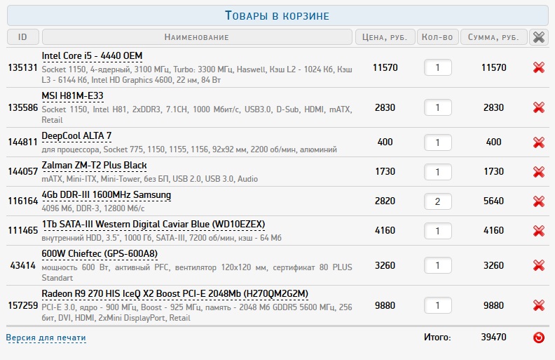The width and height of the screenshot is (555, 360).
Task: Delete 4Gb DDR-III 1600MHz Samsung item
Action: (x=539, y=201)
